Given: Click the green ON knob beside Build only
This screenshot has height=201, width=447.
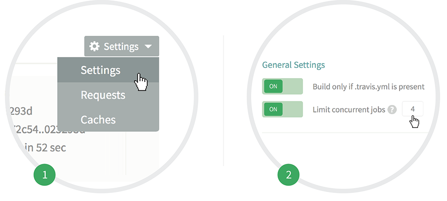Looking at the screenshot, I should [273, 86].
